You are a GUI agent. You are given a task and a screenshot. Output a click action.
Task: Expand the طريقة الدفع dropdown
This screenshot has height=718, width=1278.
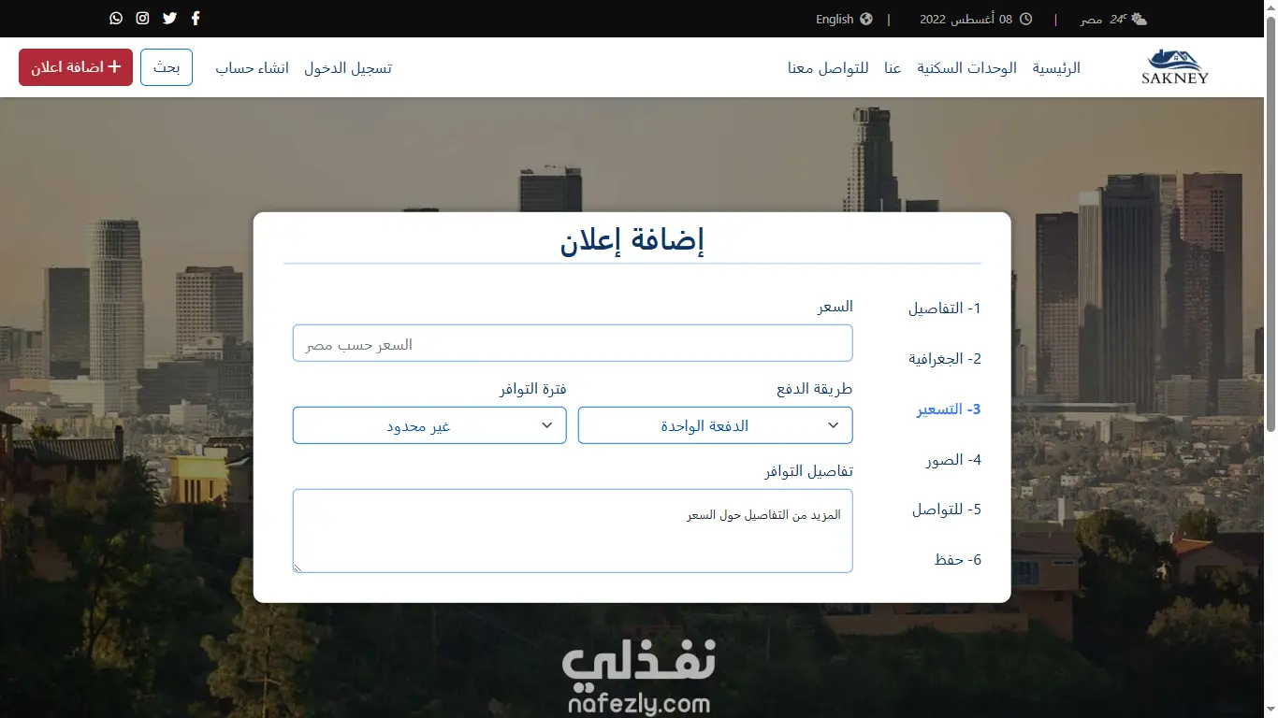click(x=715, y=425)
